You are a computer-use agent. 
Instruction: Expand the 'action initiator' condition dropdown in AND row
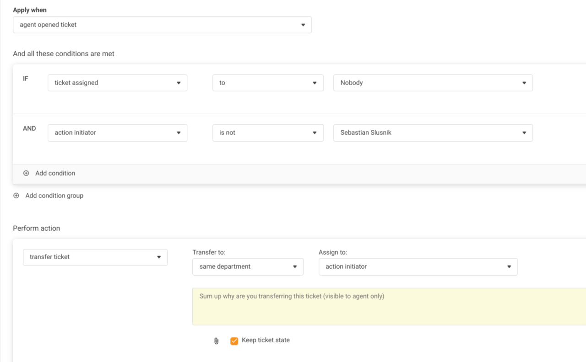tap(117, 133)
